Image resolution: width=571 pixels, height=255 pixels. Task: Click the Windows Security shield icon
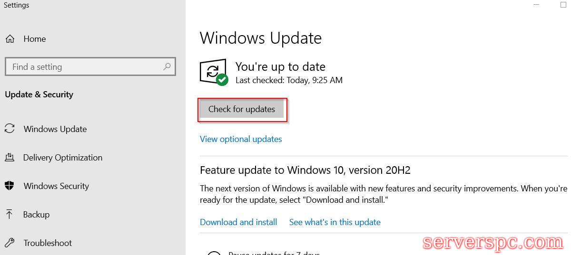click(x=10, y=186)
